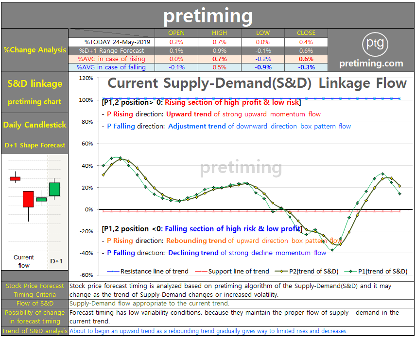Click the Possibility of change in forecast label

click(x=35, y=317)
